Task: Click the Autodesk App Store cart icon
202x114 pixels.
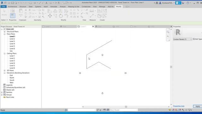Action: point(183,3)
